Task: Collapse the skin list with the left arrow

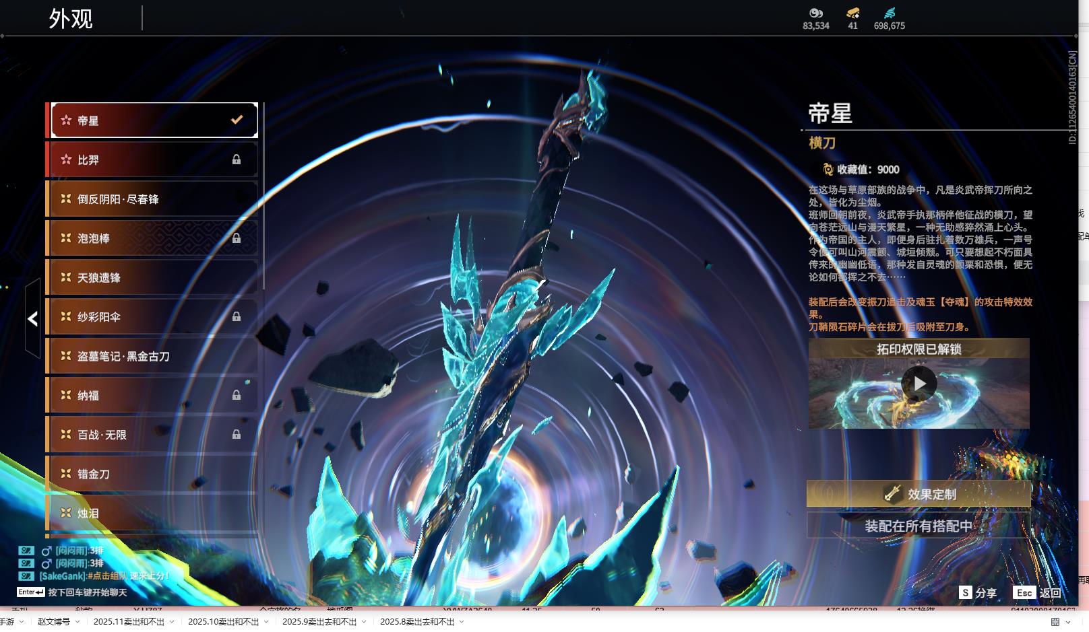Action: tap(32, 318)
